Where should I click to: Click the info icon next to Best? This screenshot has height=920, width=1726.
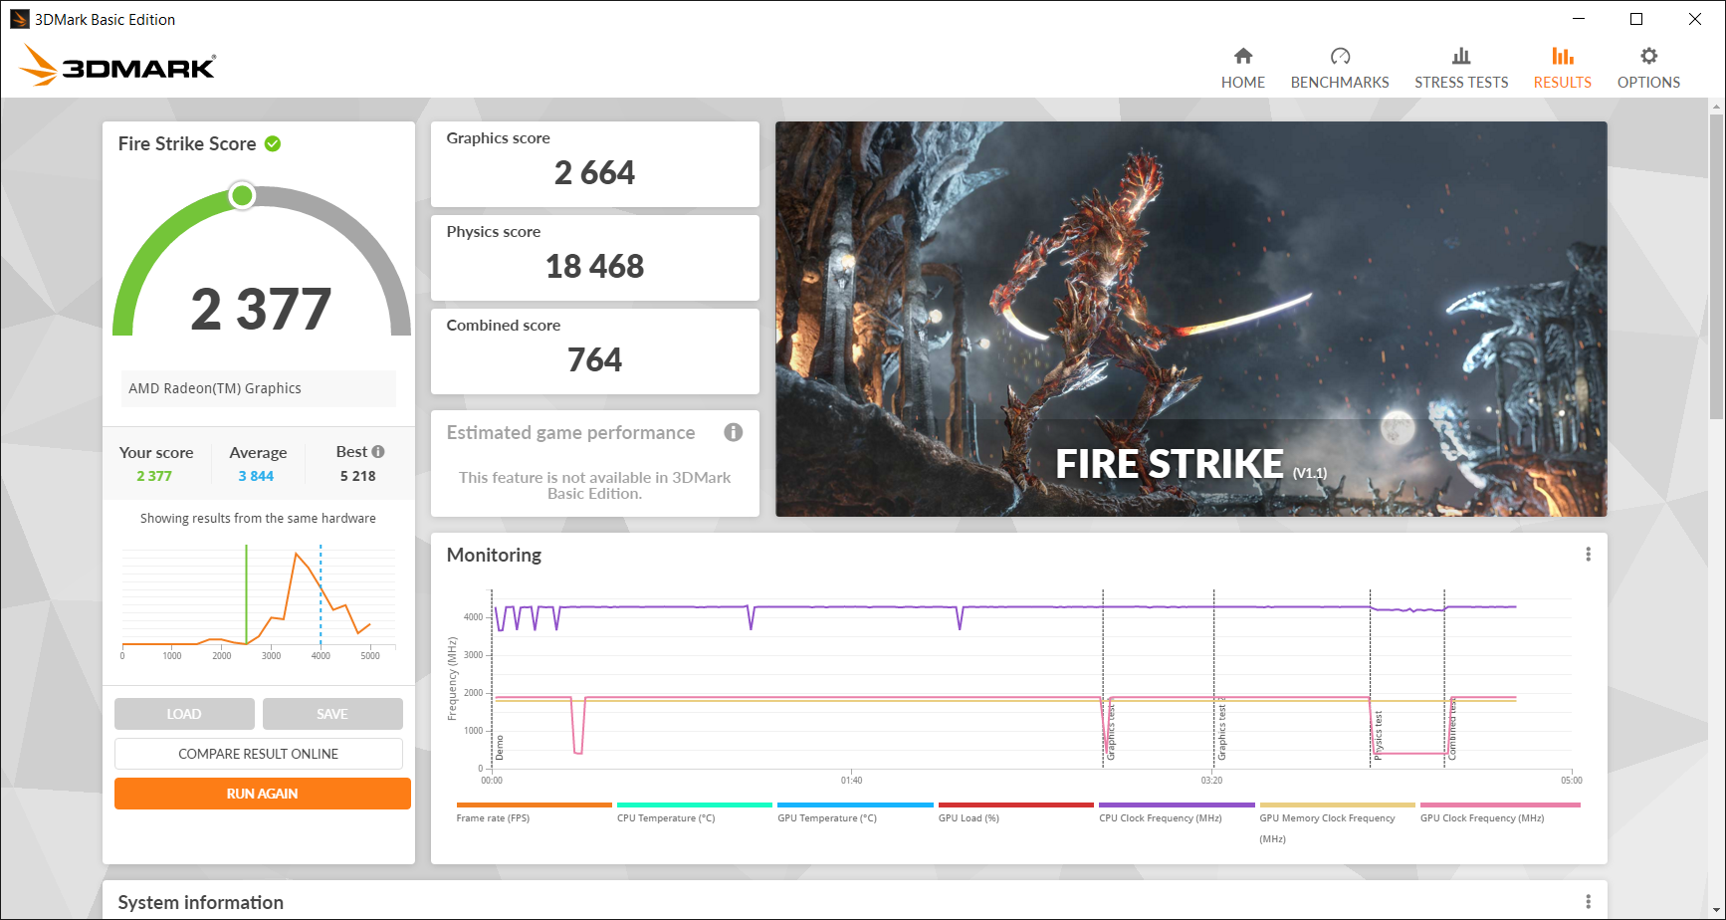(378, 452)
